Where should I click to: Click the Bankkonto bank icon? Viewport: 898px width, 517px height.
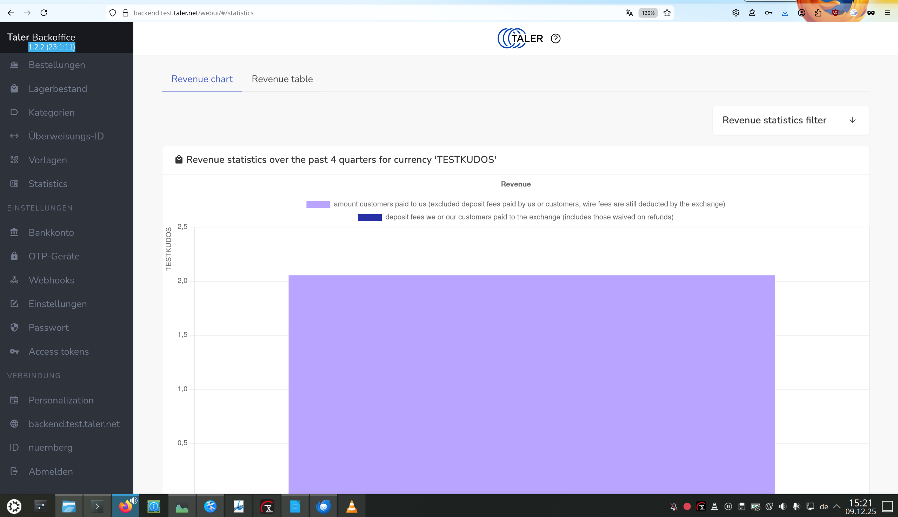point(14,232)
